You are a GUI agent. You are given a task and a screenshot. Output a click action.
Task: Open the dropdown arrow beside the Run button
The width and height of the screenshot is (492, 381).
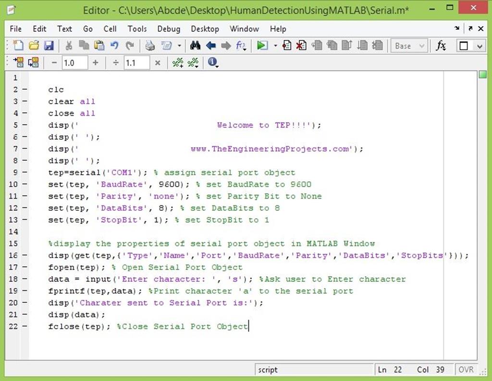tap(275, 46)
